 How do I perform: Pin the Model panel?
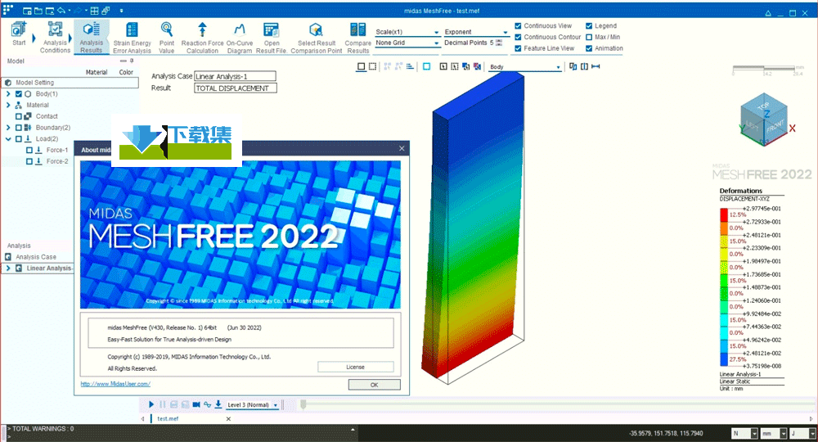pyautogui.click(x=132, y=61)
